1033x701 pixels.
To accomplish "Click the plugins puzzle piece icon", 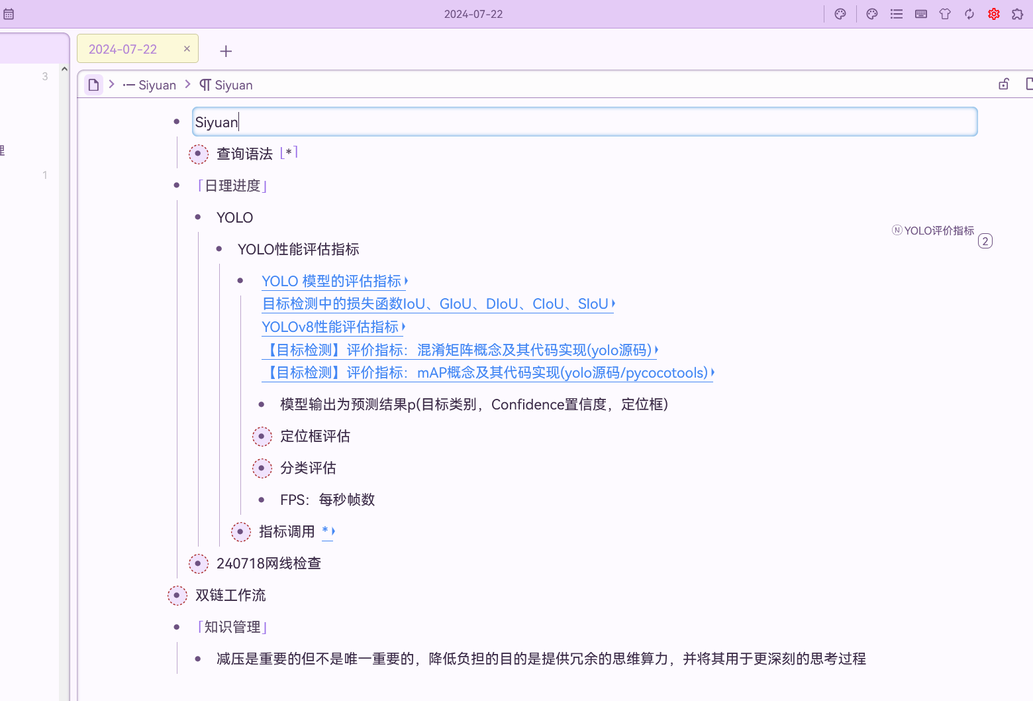I will coord(1017,14).
